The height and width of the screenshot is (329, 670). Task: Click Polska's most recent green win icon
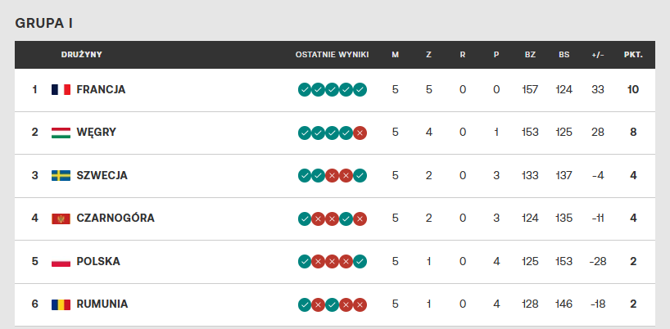tap(360, 262)
